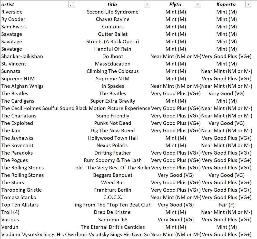Select the title 'Drifting Feather'
Image resolution: width=257 pixels, height=239 pixels.
point(113,153)
